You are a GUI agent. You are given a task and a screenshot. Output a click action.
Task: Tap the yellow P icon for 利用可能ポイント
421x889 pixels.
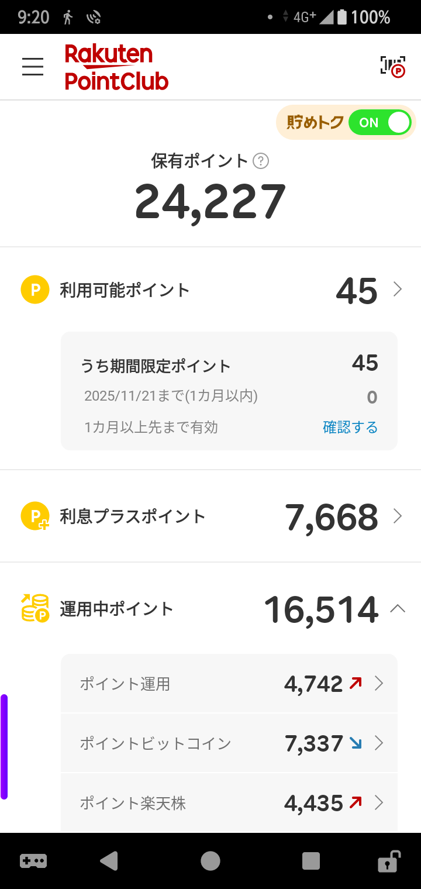point(35,290)
